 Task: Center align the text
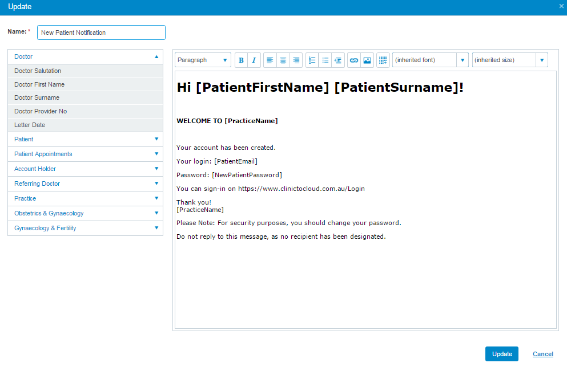[x=283, y=60]
